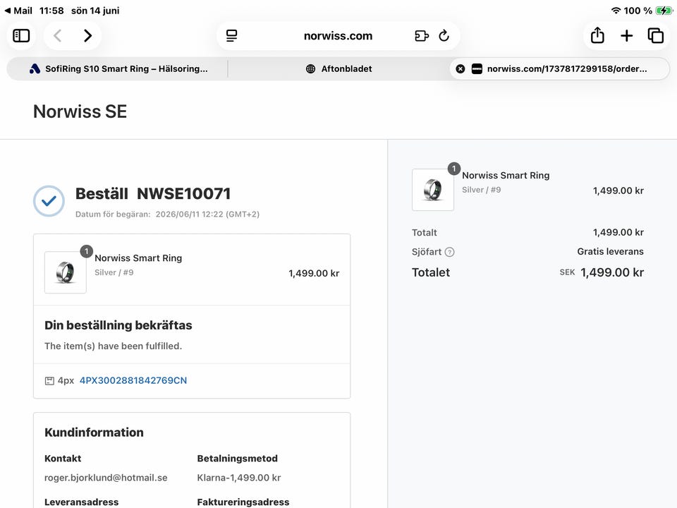Close the norwiss.com order tab
This screenshot has width=677, height=508.
[x=461, y=68]
